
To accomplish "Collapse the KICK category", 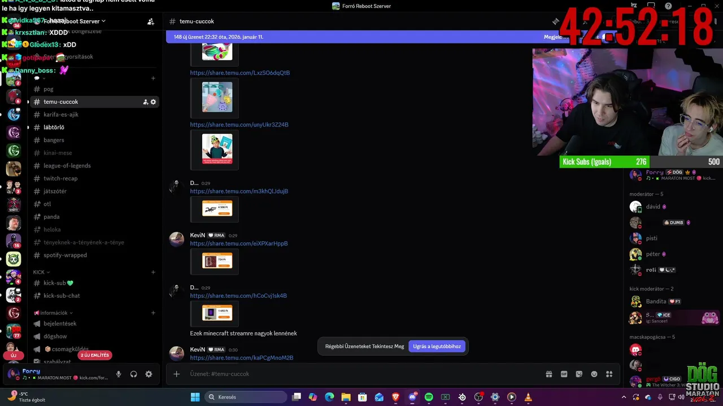I will [41, 272].
